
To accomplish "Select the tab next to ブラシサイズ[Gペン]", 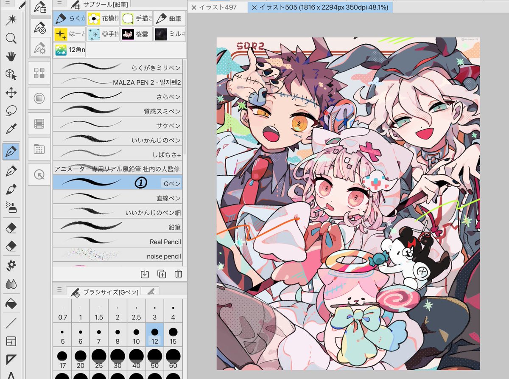I will coord(150,291).
